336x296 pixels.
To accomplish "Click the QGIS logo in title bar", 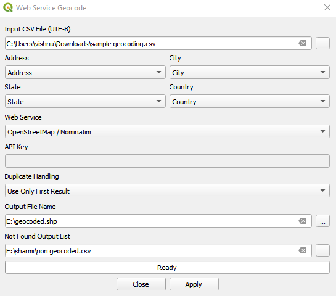I will tap(8, 8).
